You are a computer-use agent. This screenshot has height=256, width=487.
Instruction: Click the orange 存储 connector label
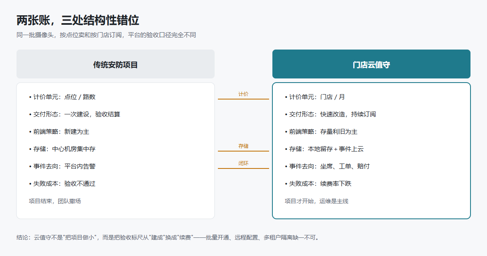pos(243,146)
